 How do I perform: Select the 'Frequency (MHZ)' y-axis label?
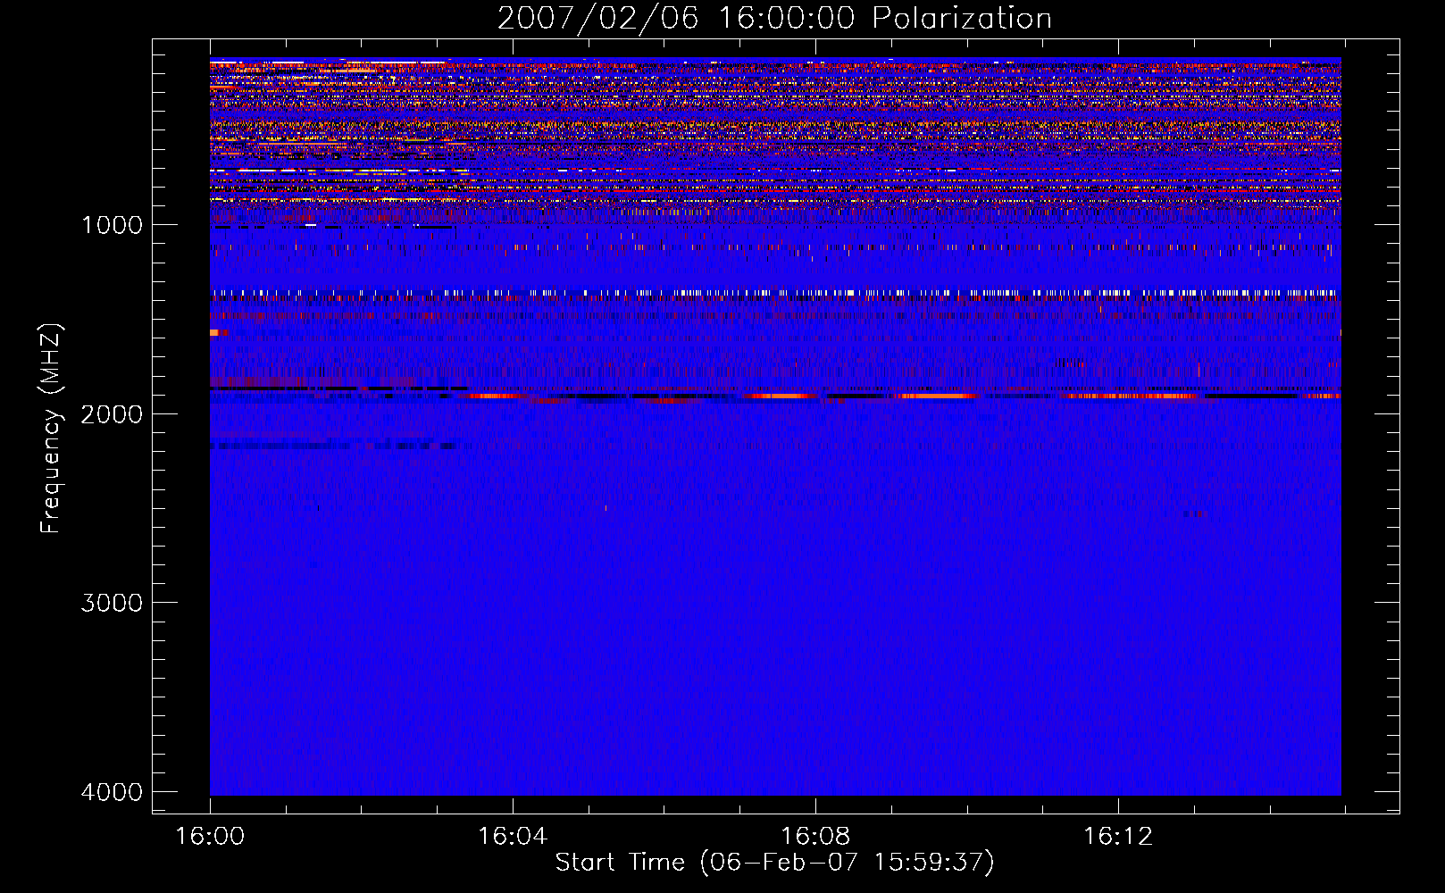[51, 429]
